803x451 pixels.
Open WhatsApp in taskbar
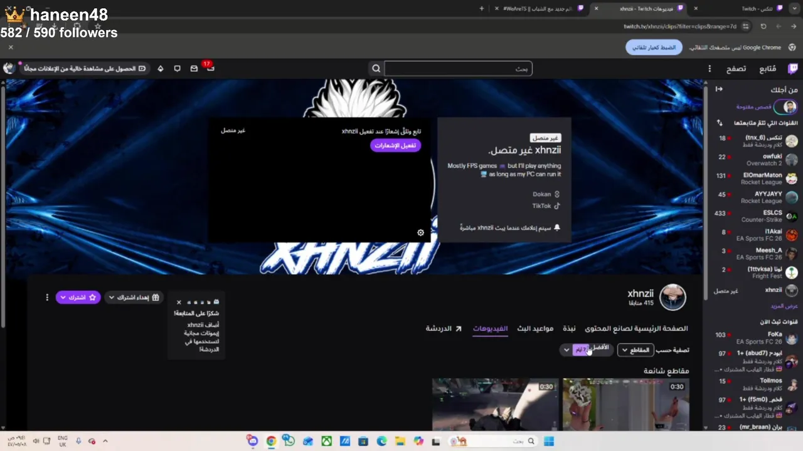click(x=289, y=441)
